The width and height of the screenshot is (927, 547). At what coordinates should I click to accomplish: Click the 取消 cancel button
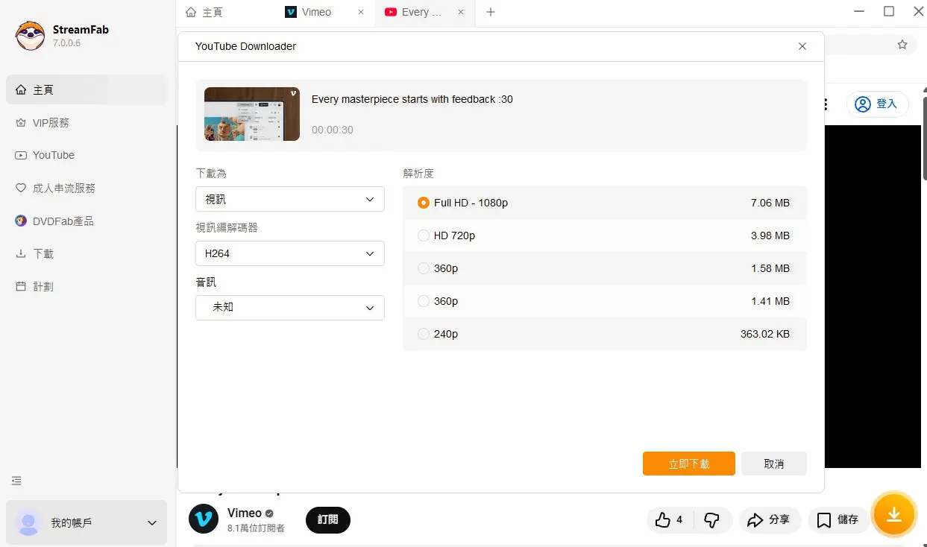(x=774, y=464)
